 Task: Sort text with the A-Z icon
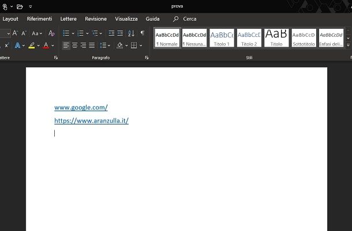(131, 33)
